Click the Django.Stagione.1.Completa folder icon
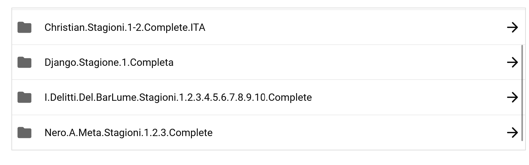Image resolution: width=529 pixels, height=165 pixels. [x=24, y=63]
